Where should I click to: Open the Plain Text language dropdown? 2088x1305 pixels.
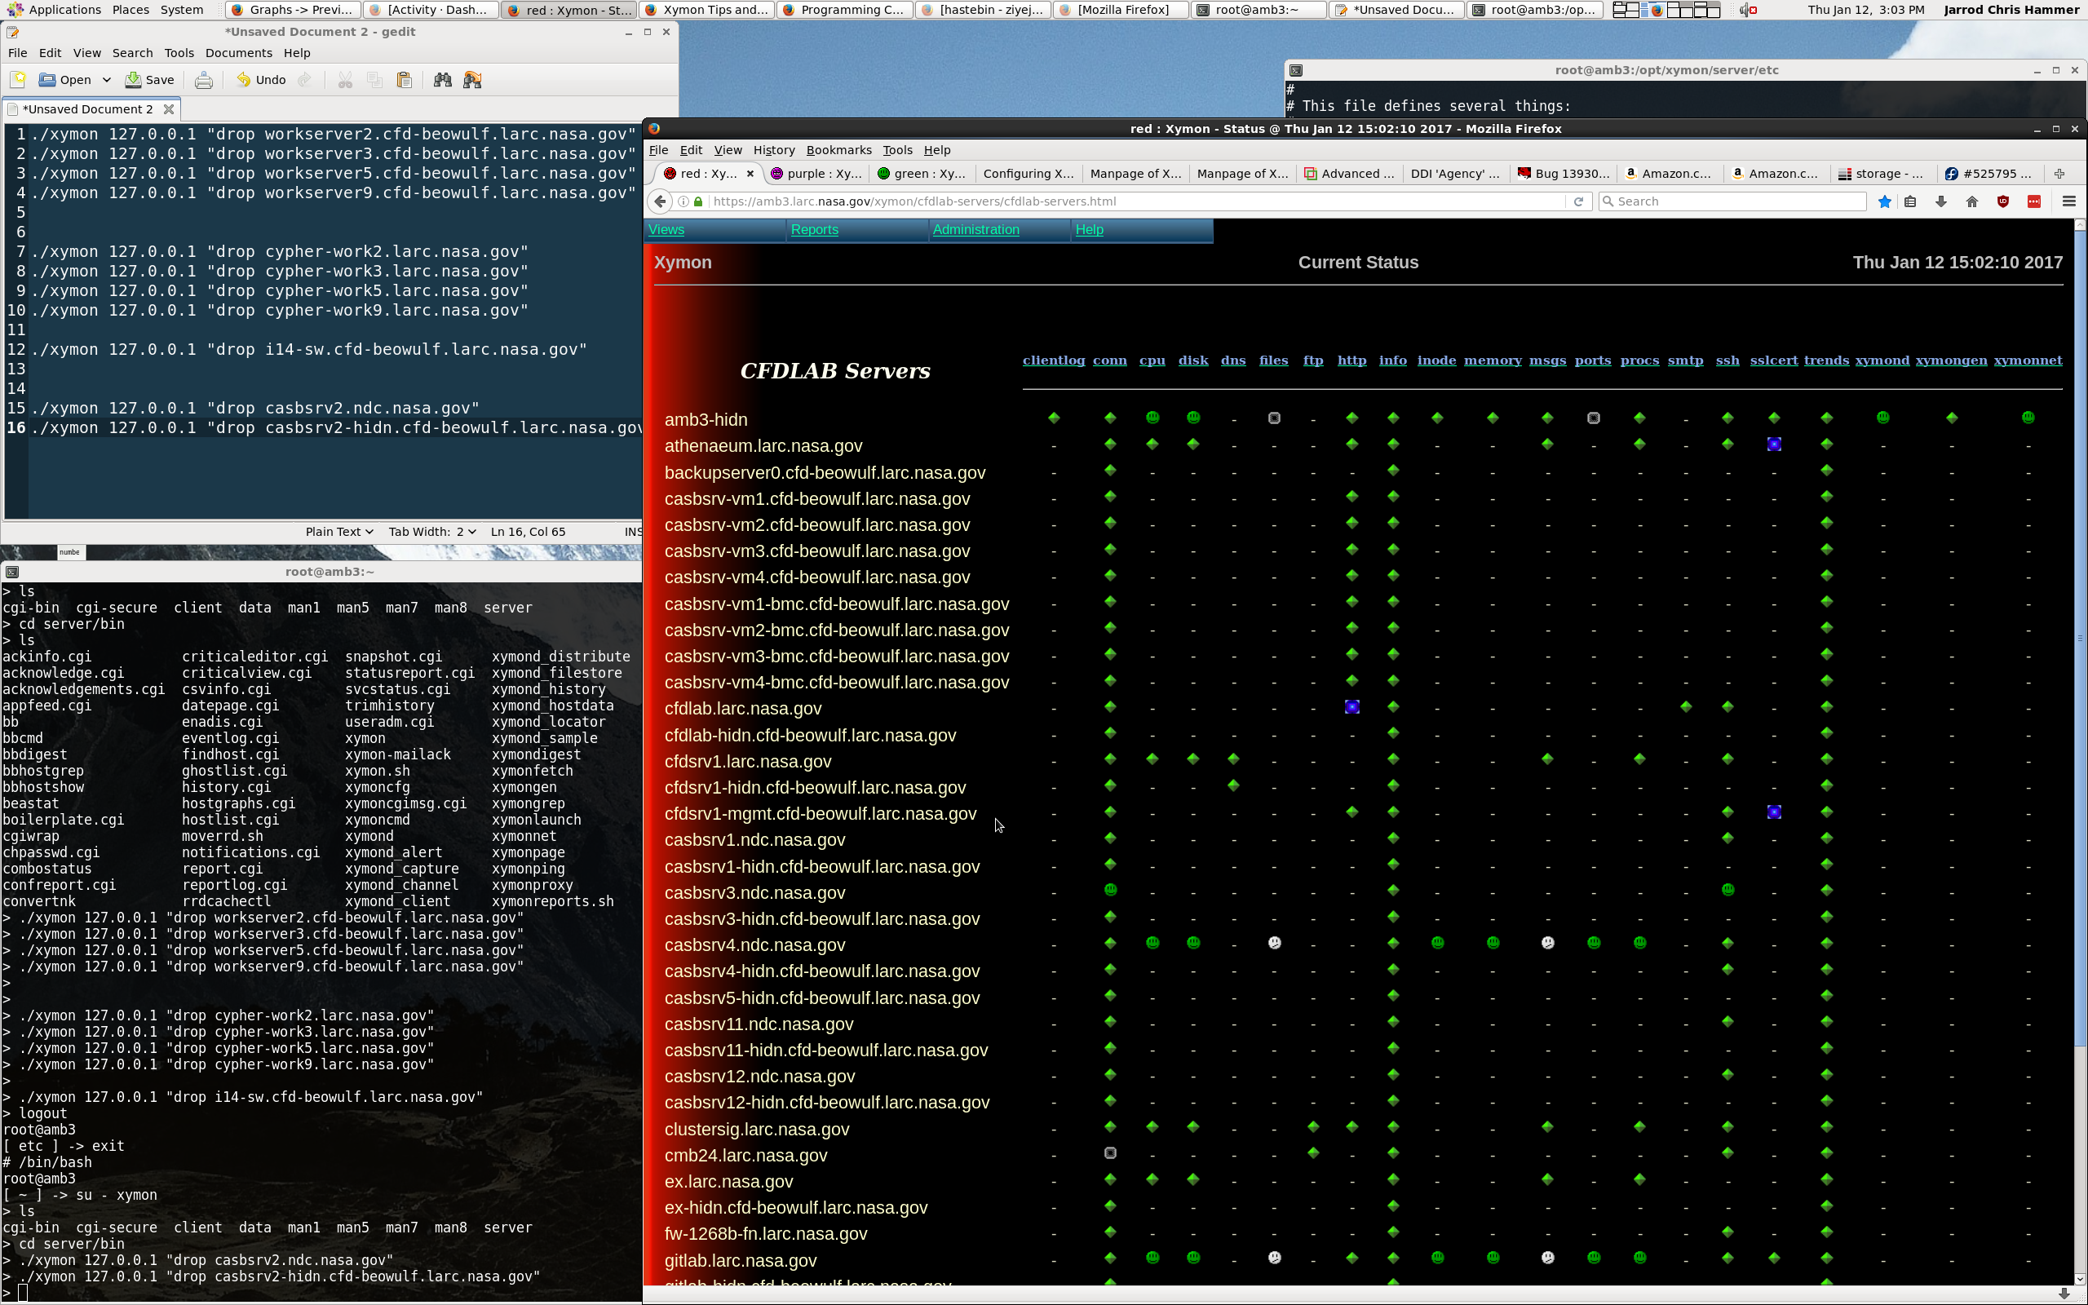pos(339,532)
